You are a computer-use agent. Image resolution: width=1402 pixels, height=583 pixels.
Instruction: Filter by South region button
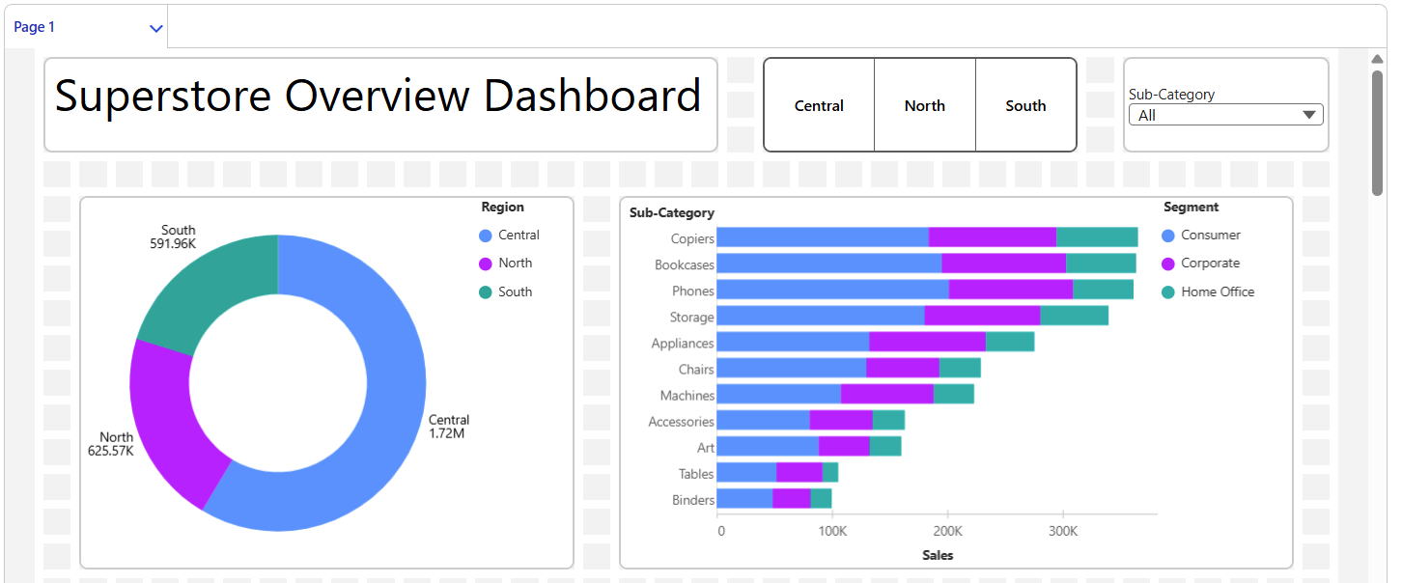pyautogui.click(x=1025, y=105)
